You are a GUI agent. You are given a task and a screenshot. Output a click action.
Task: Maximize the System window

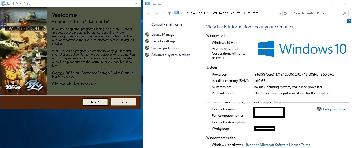tap(333, 4)
